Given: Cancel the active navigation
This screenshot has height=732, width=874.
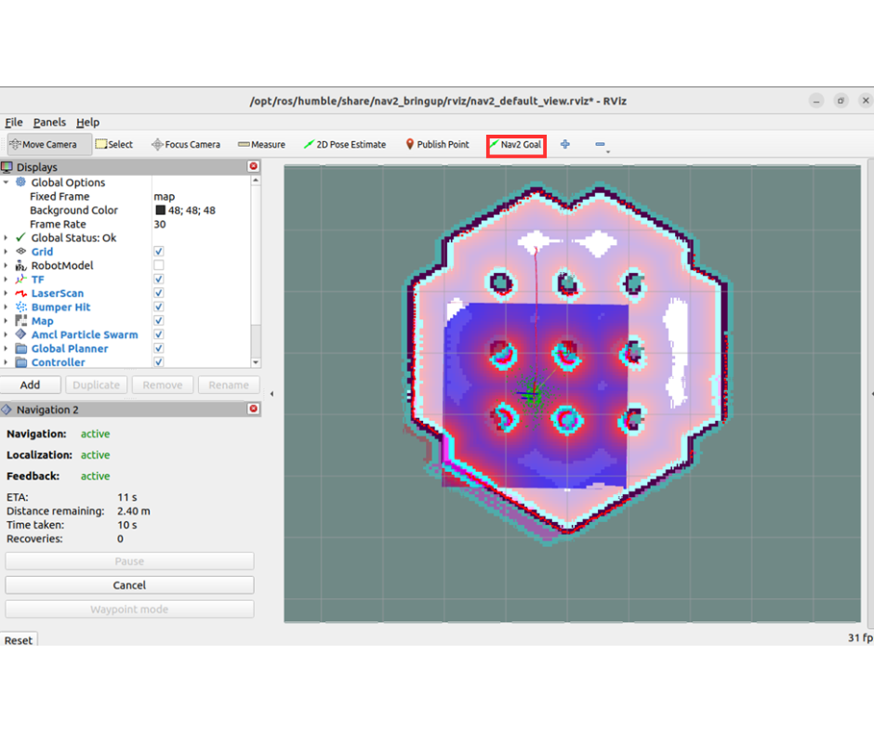Looking at the screenshot, I should click(x=129, y=585).
